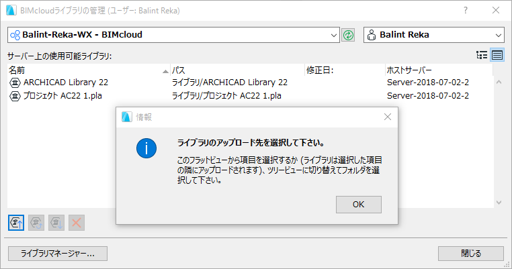Click host server cell of プロジェクト AC22 row
This screenshot has width=512, height=269.
tap(428, 96)
